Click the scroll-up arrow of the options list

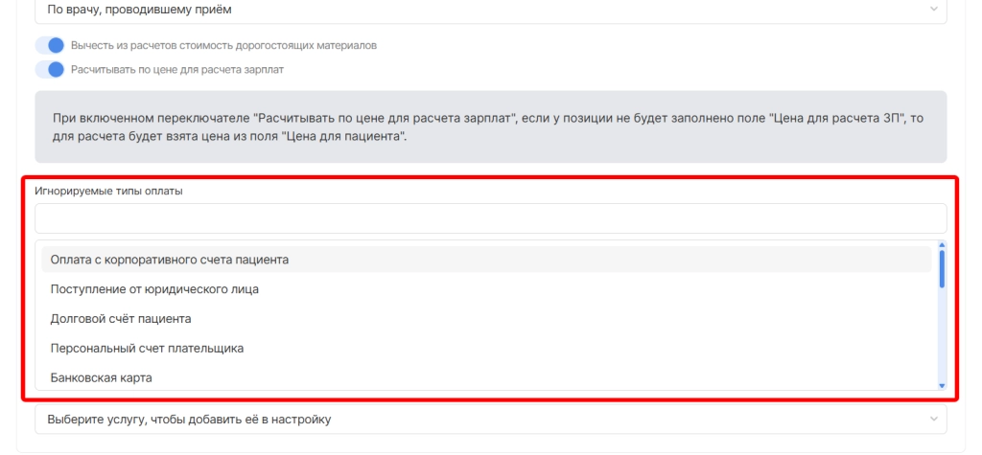click(x=942, y=245)
